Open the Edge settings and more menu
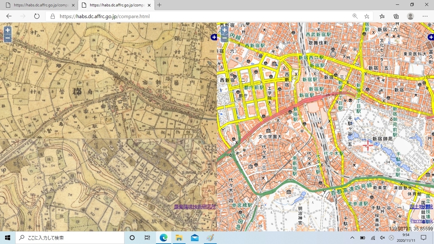 [425, 16]
